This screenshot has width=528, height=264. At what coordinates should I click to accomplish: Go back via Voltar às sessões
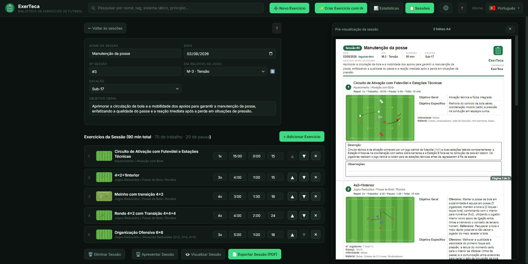pyautogui.click(x=105, y=28)
